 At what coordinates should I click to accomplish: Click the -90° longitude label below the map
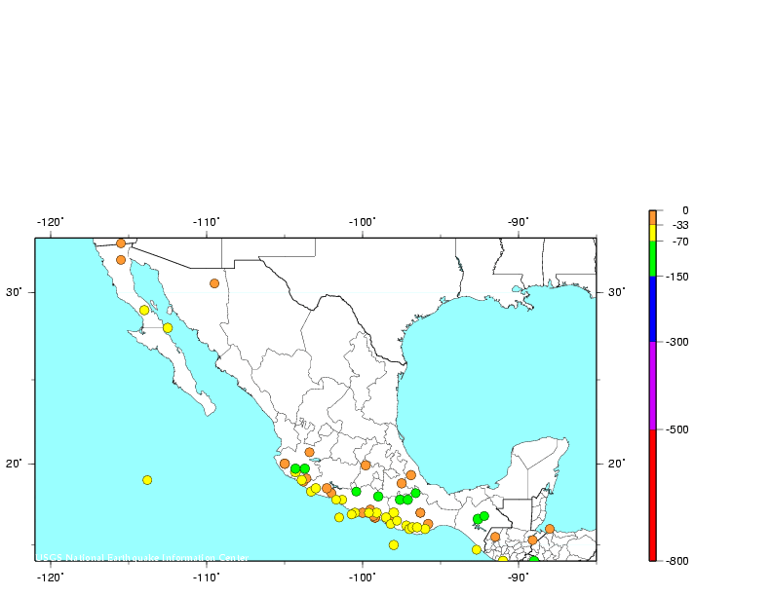(518, 577)
